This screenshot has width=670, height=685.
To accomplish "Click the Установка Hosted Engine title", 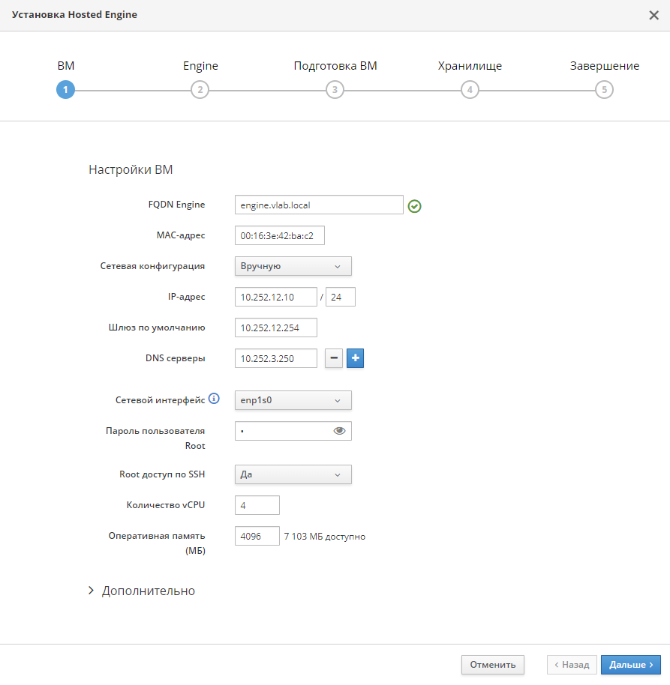I will (x=74, y=15).
